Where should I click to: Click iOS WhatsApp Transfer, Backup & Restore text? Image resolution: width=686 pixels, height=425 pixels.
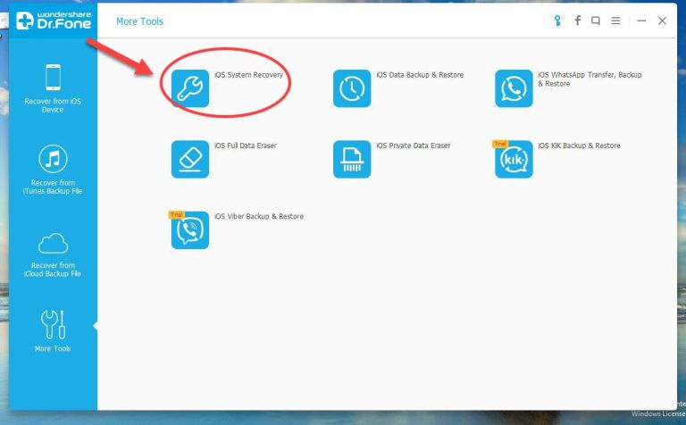point(590,79)
